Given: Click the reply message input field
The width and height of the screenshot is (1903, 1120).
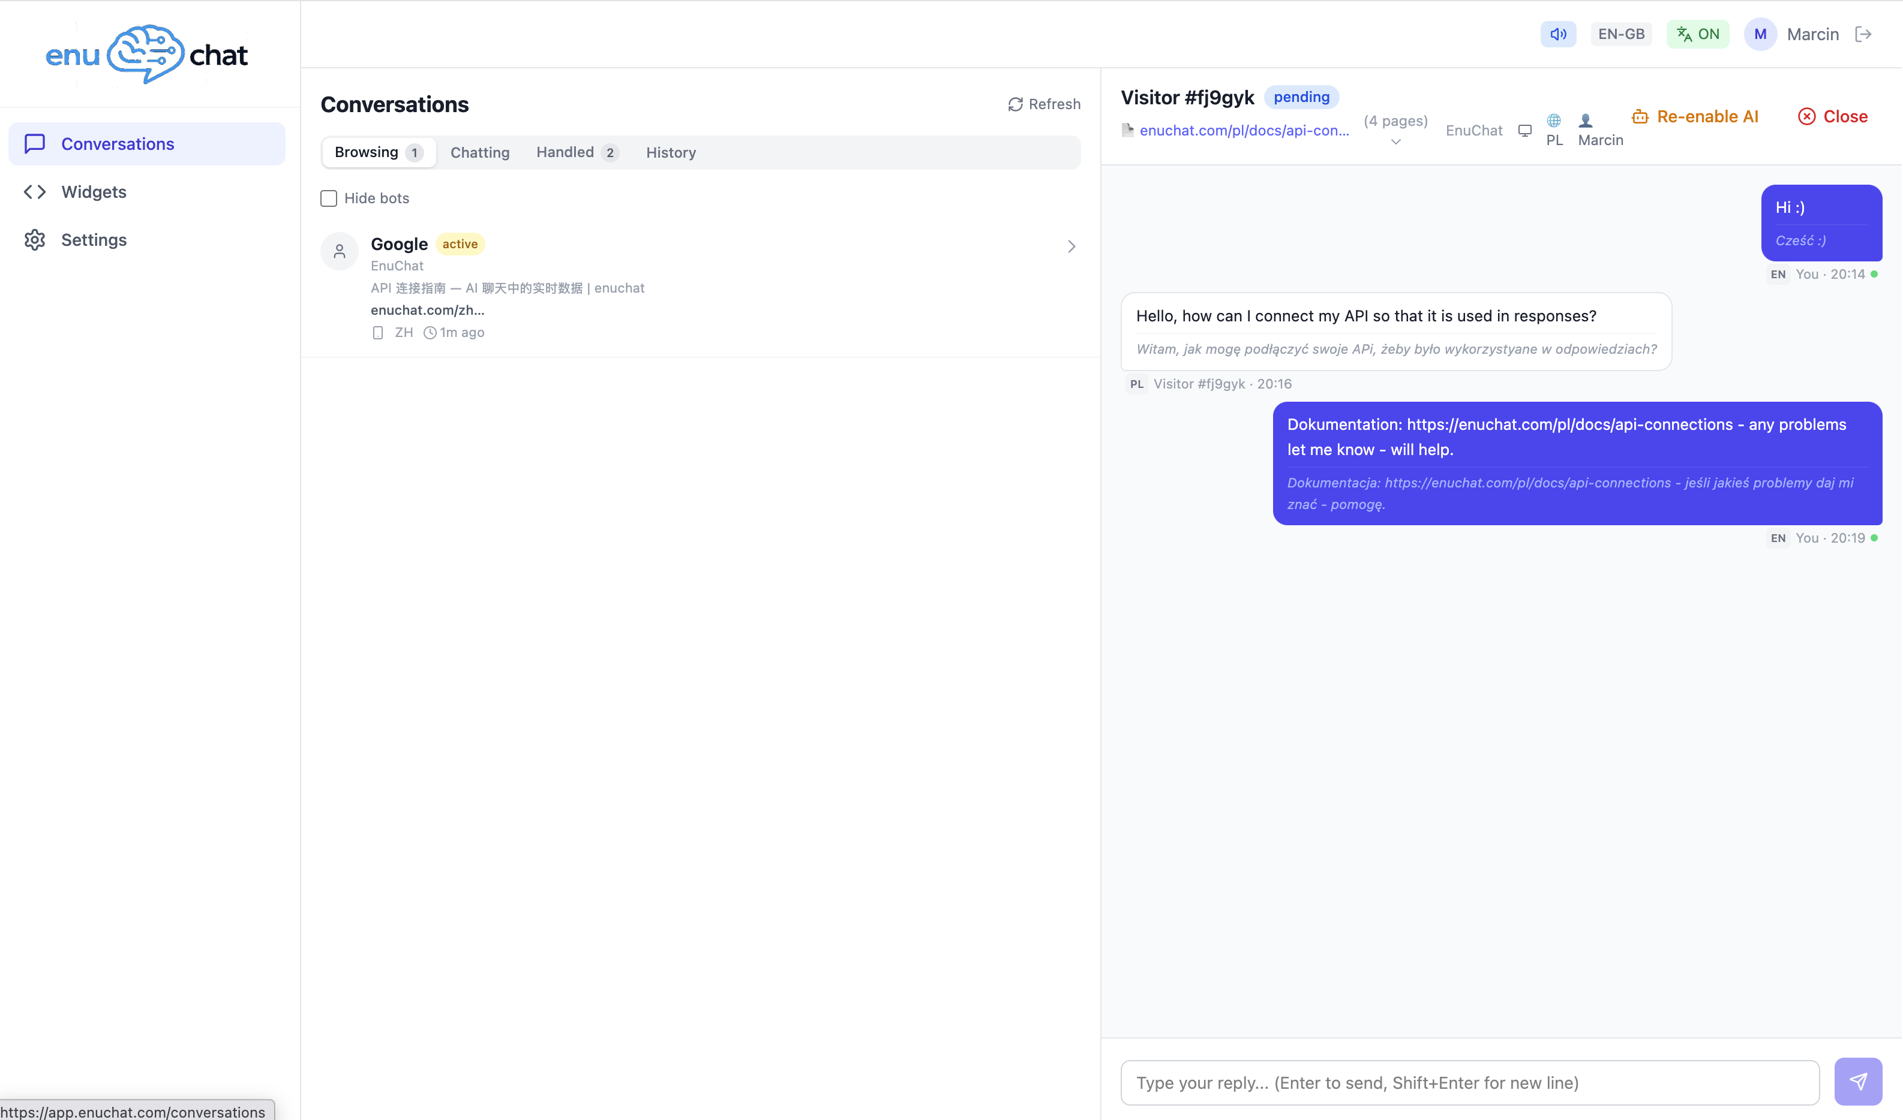Looking at the screenshot, I should [x=1469, y=1082].
